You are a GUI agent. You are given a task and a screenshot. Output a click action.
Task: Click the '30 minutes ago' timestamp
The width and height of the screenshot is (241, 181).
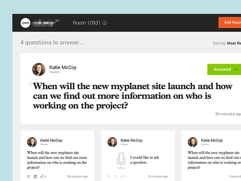(x=228, y=114)
